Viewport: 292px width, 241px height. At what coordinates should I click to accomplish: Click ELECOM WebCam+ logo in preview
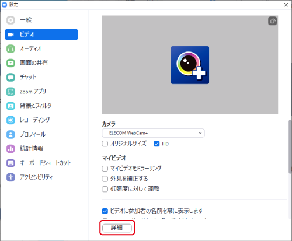click(x=190, y=65)
